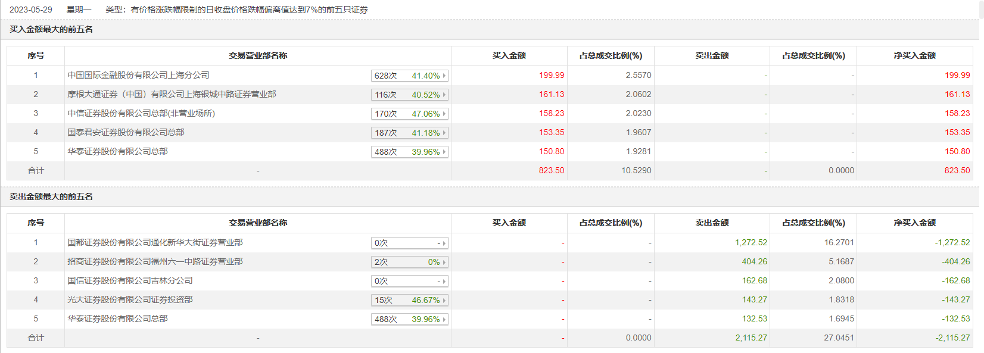Screen dimensions: 984x353
Task: Click 序号 header in the buy table
Action: click(36, 55)
